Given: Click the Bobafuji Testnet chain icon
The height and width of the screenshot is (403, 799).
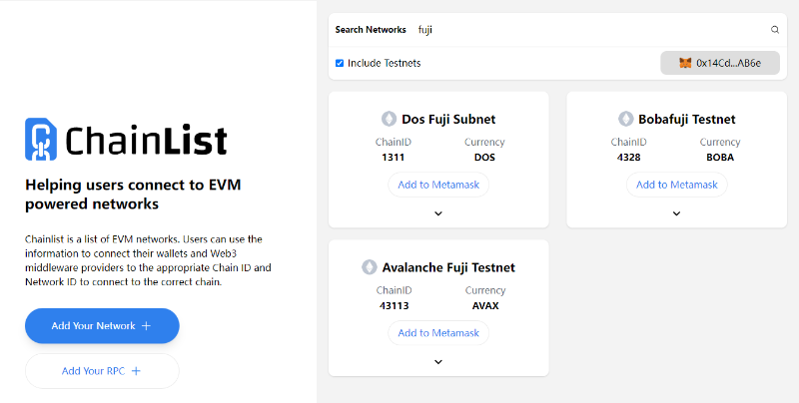Looking at the screenshot, I should click(626, 119).
